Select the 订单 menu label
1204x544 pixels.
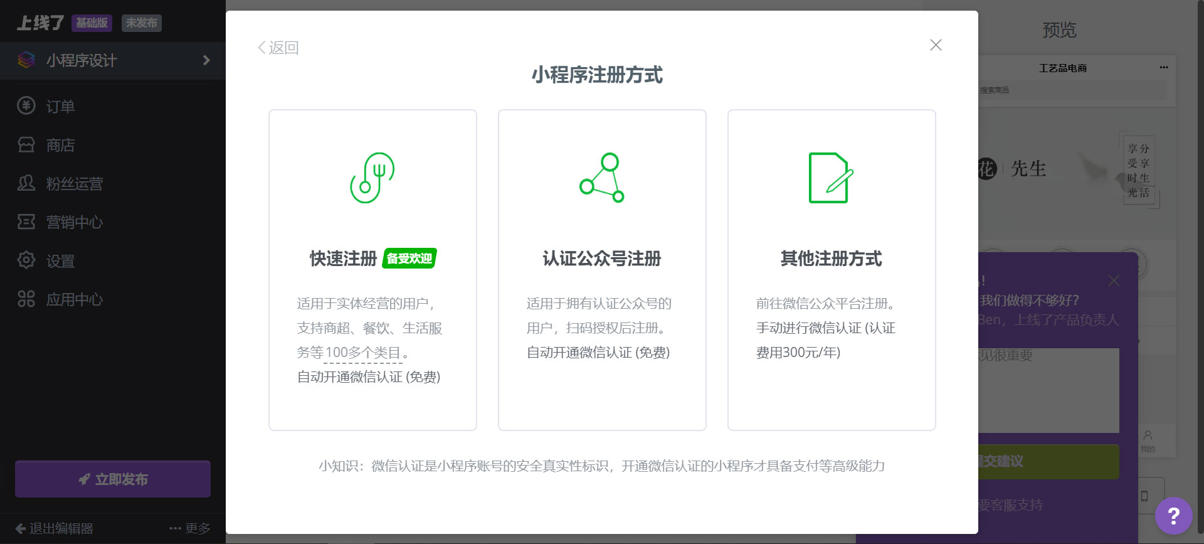(61, 107)
